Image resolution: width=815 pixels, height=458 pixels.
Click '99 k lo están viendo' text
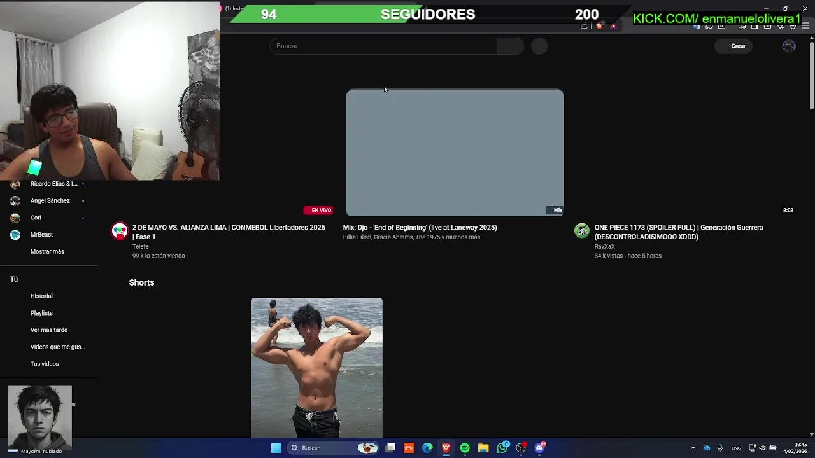click(159, 256)
